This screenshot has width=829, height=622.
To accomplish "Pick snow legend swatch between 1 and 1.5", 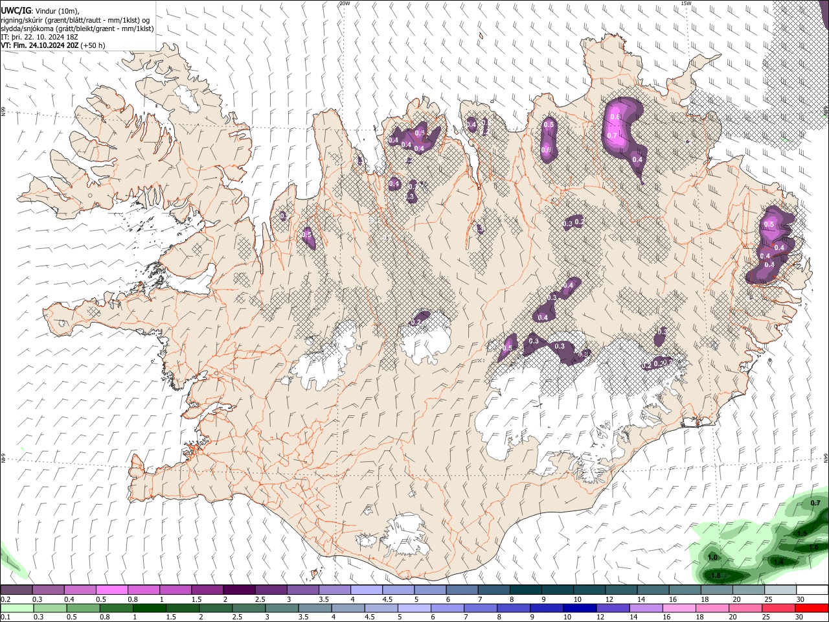I will [x=175, y=590].
